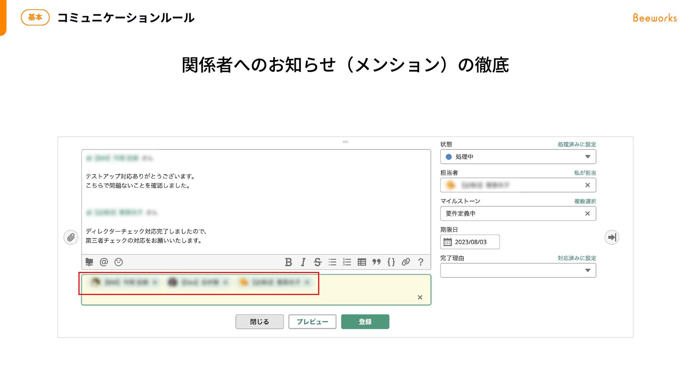Insert a code block with braces icon
Viewport: 691px width, 388px height.
391,262
